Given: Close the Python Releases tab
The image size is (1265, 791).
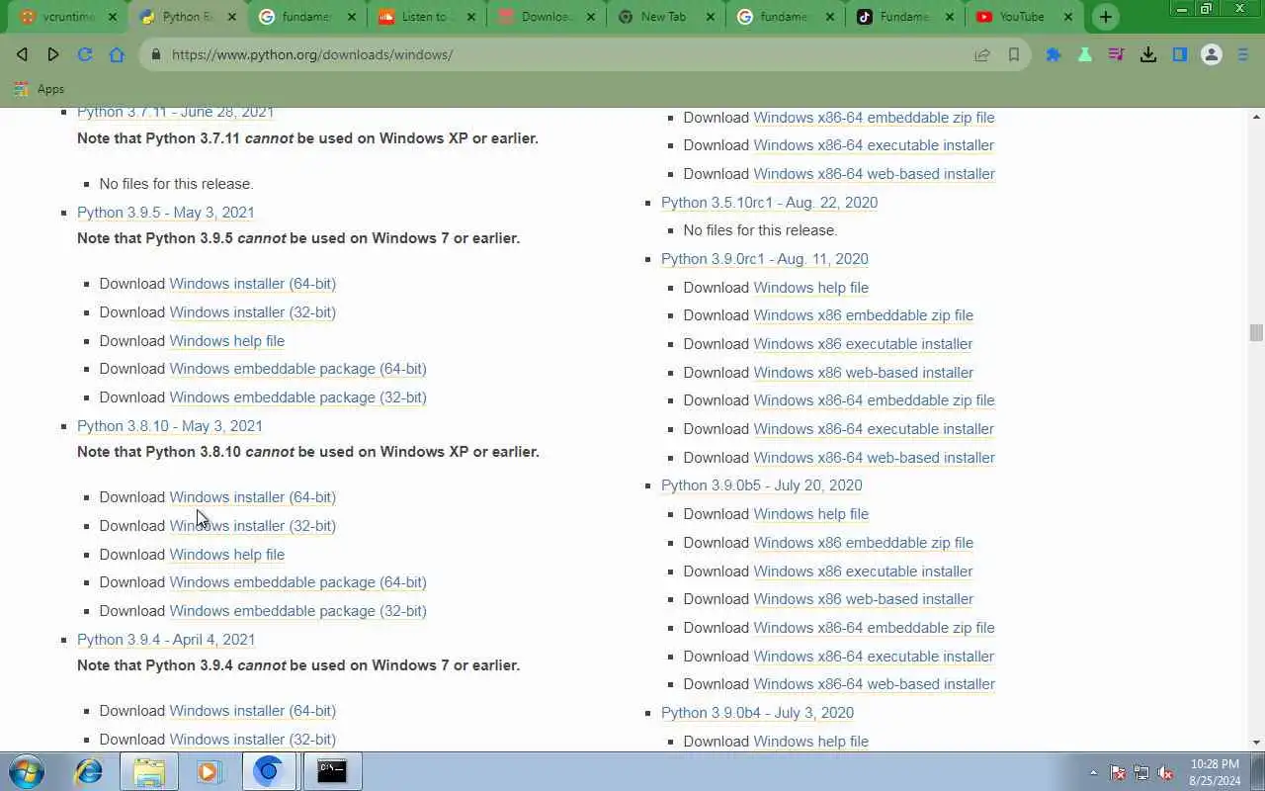Looking at the screenshot, I should click(x=232, y=17).
